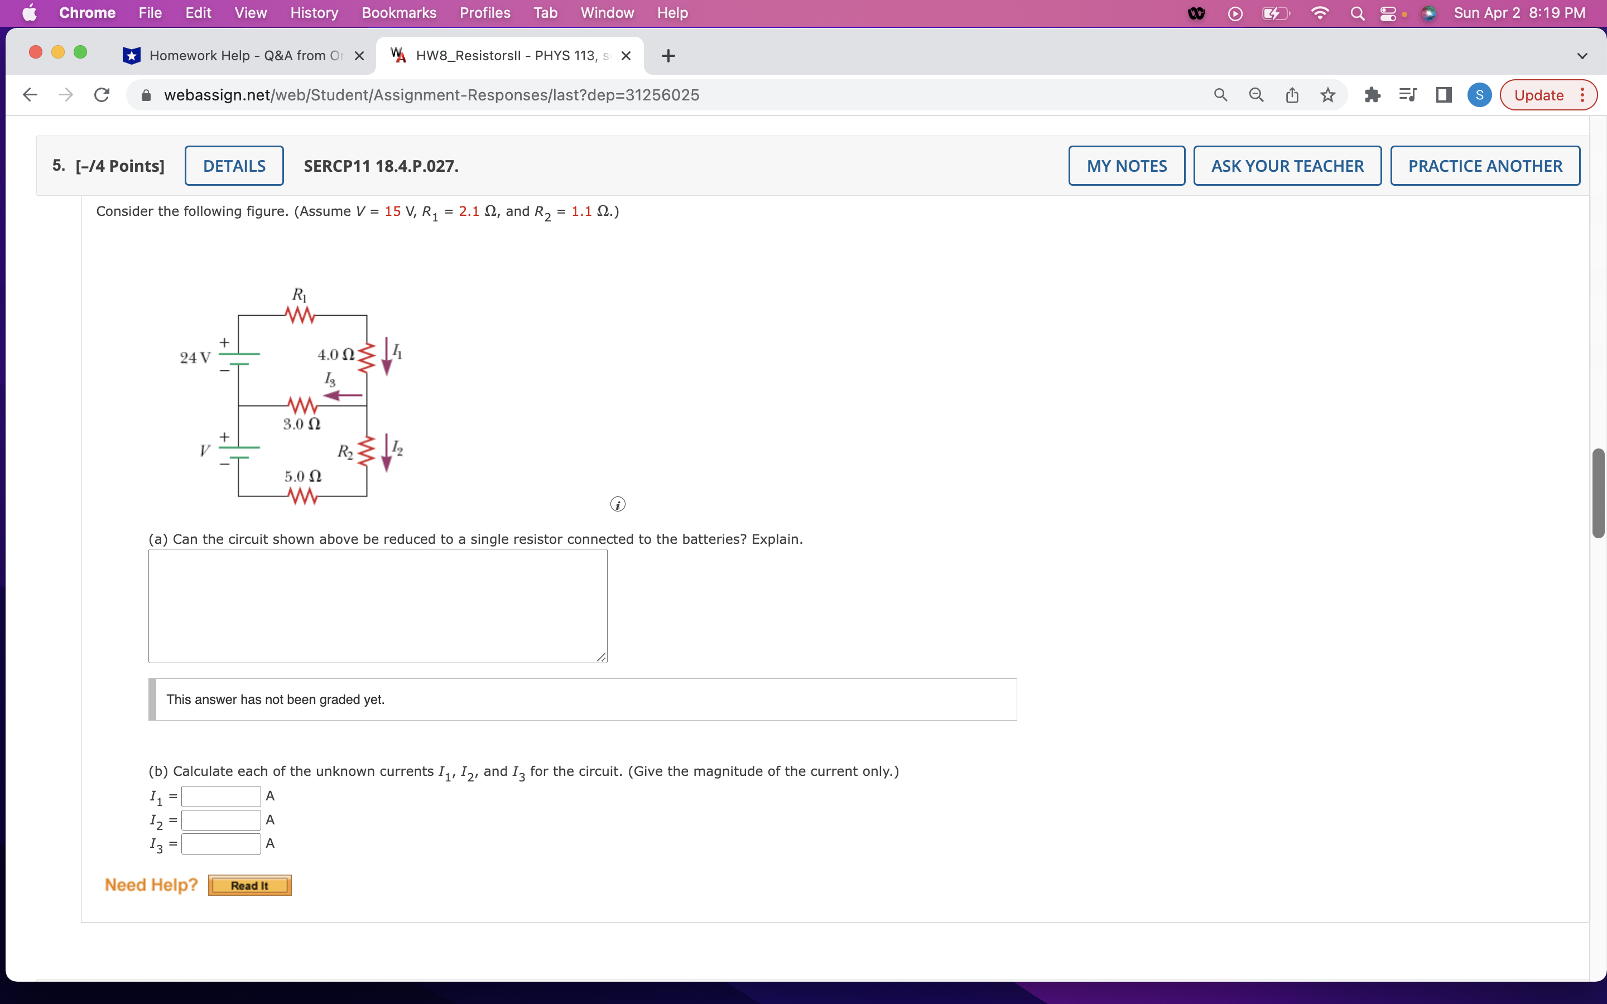Click the in-page zoom magnifier icon
This screenshot has width=1607, height=1004.
[x=1255, y=94]
